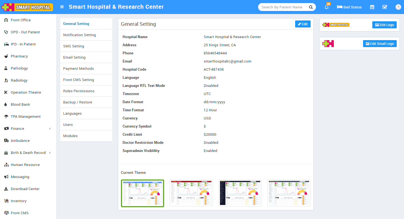Click the Bed Status link

pos(349,7)
